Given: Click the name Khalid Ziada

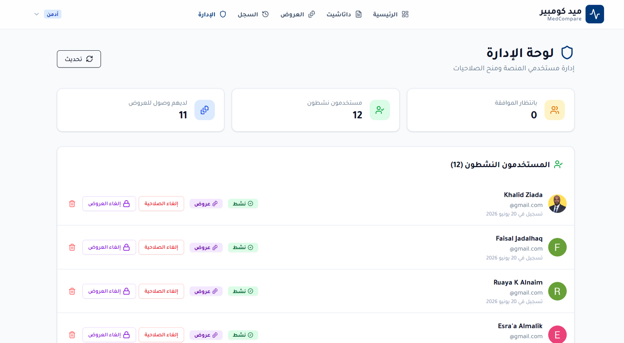Looking at the screenshot, I should [523, 194].
